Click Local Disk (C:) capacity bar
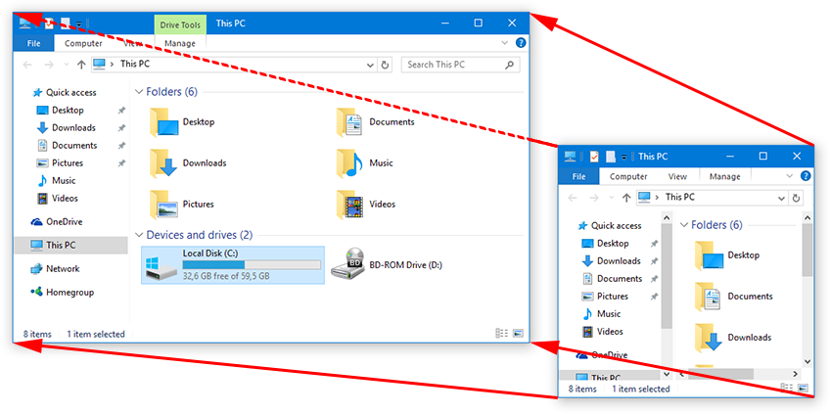Viewport: 830px width, 414px height. (x=252, y=264)
